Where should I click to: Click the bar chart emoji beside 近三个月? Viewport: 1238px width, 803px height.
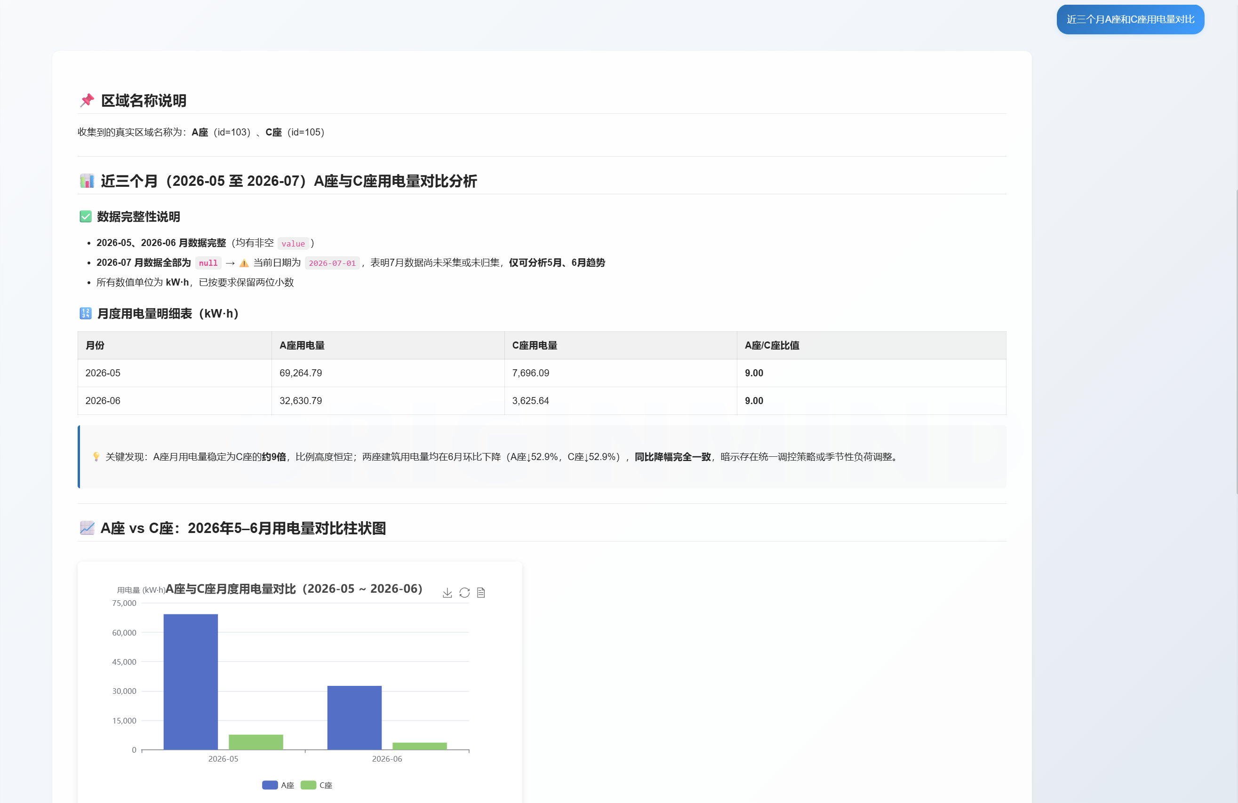tap(87, 181)
